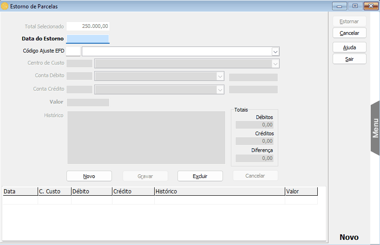Expand the Conta Débito dropdown
This screenshot has height=245, width=380.
click(220, 76)
